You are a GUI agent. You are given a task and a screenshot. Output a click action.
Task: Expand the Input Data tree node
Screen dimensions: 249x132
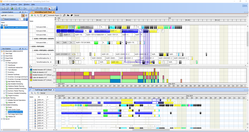pos(2,56)
